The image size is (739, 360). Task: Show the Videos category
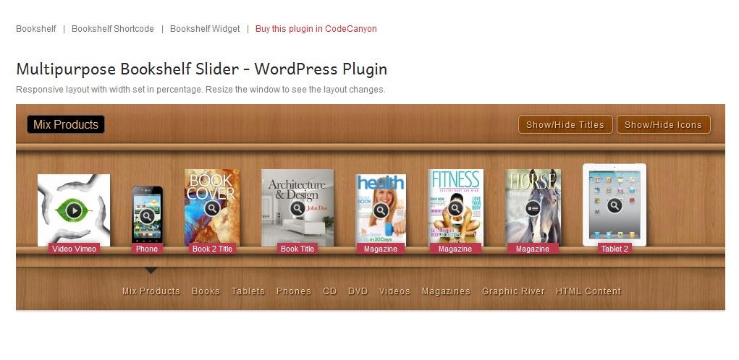[x=394, y=291]
